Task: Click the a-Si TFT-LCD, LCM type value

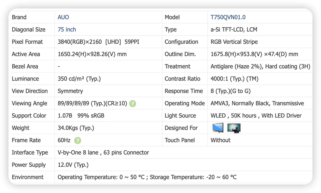Action: click(x=234, y=29)
